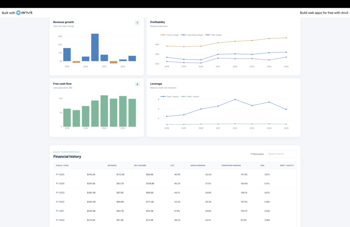The width and height of the screenshot is (350, 227).
Task: Select the 'FY 2022' row label
Action: pos(60,202)
